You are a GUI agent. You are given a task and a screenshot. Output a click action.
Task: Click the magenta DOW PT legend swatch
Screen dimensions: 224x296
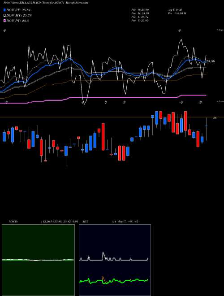coord(4,21)
